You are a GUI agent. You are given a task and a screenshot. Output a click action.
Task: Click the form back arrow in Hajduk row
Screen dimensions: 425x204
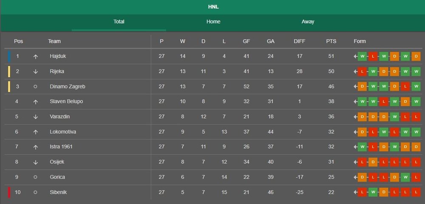[355, 57]
